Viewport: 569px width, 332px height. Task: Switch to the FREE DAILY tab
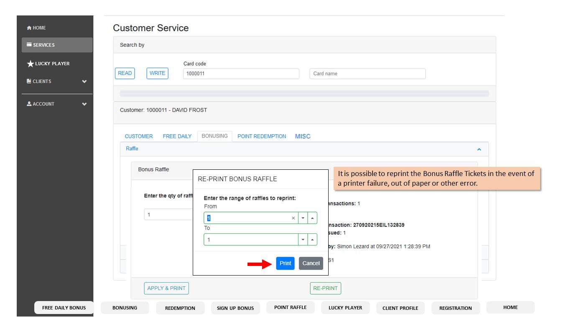[x=177, y=136]
